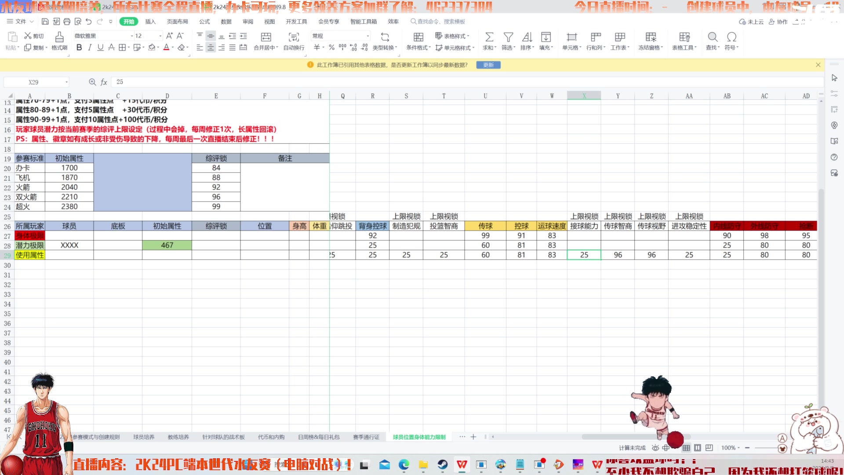Image resolution: width=844 pixels, height=475 pixels.
Task: Expand the Name Box dropdown for X29
Action: click(x=66, y=82)
